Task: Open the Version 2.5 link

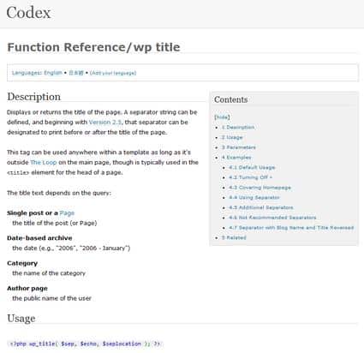Action: (105, 123)
